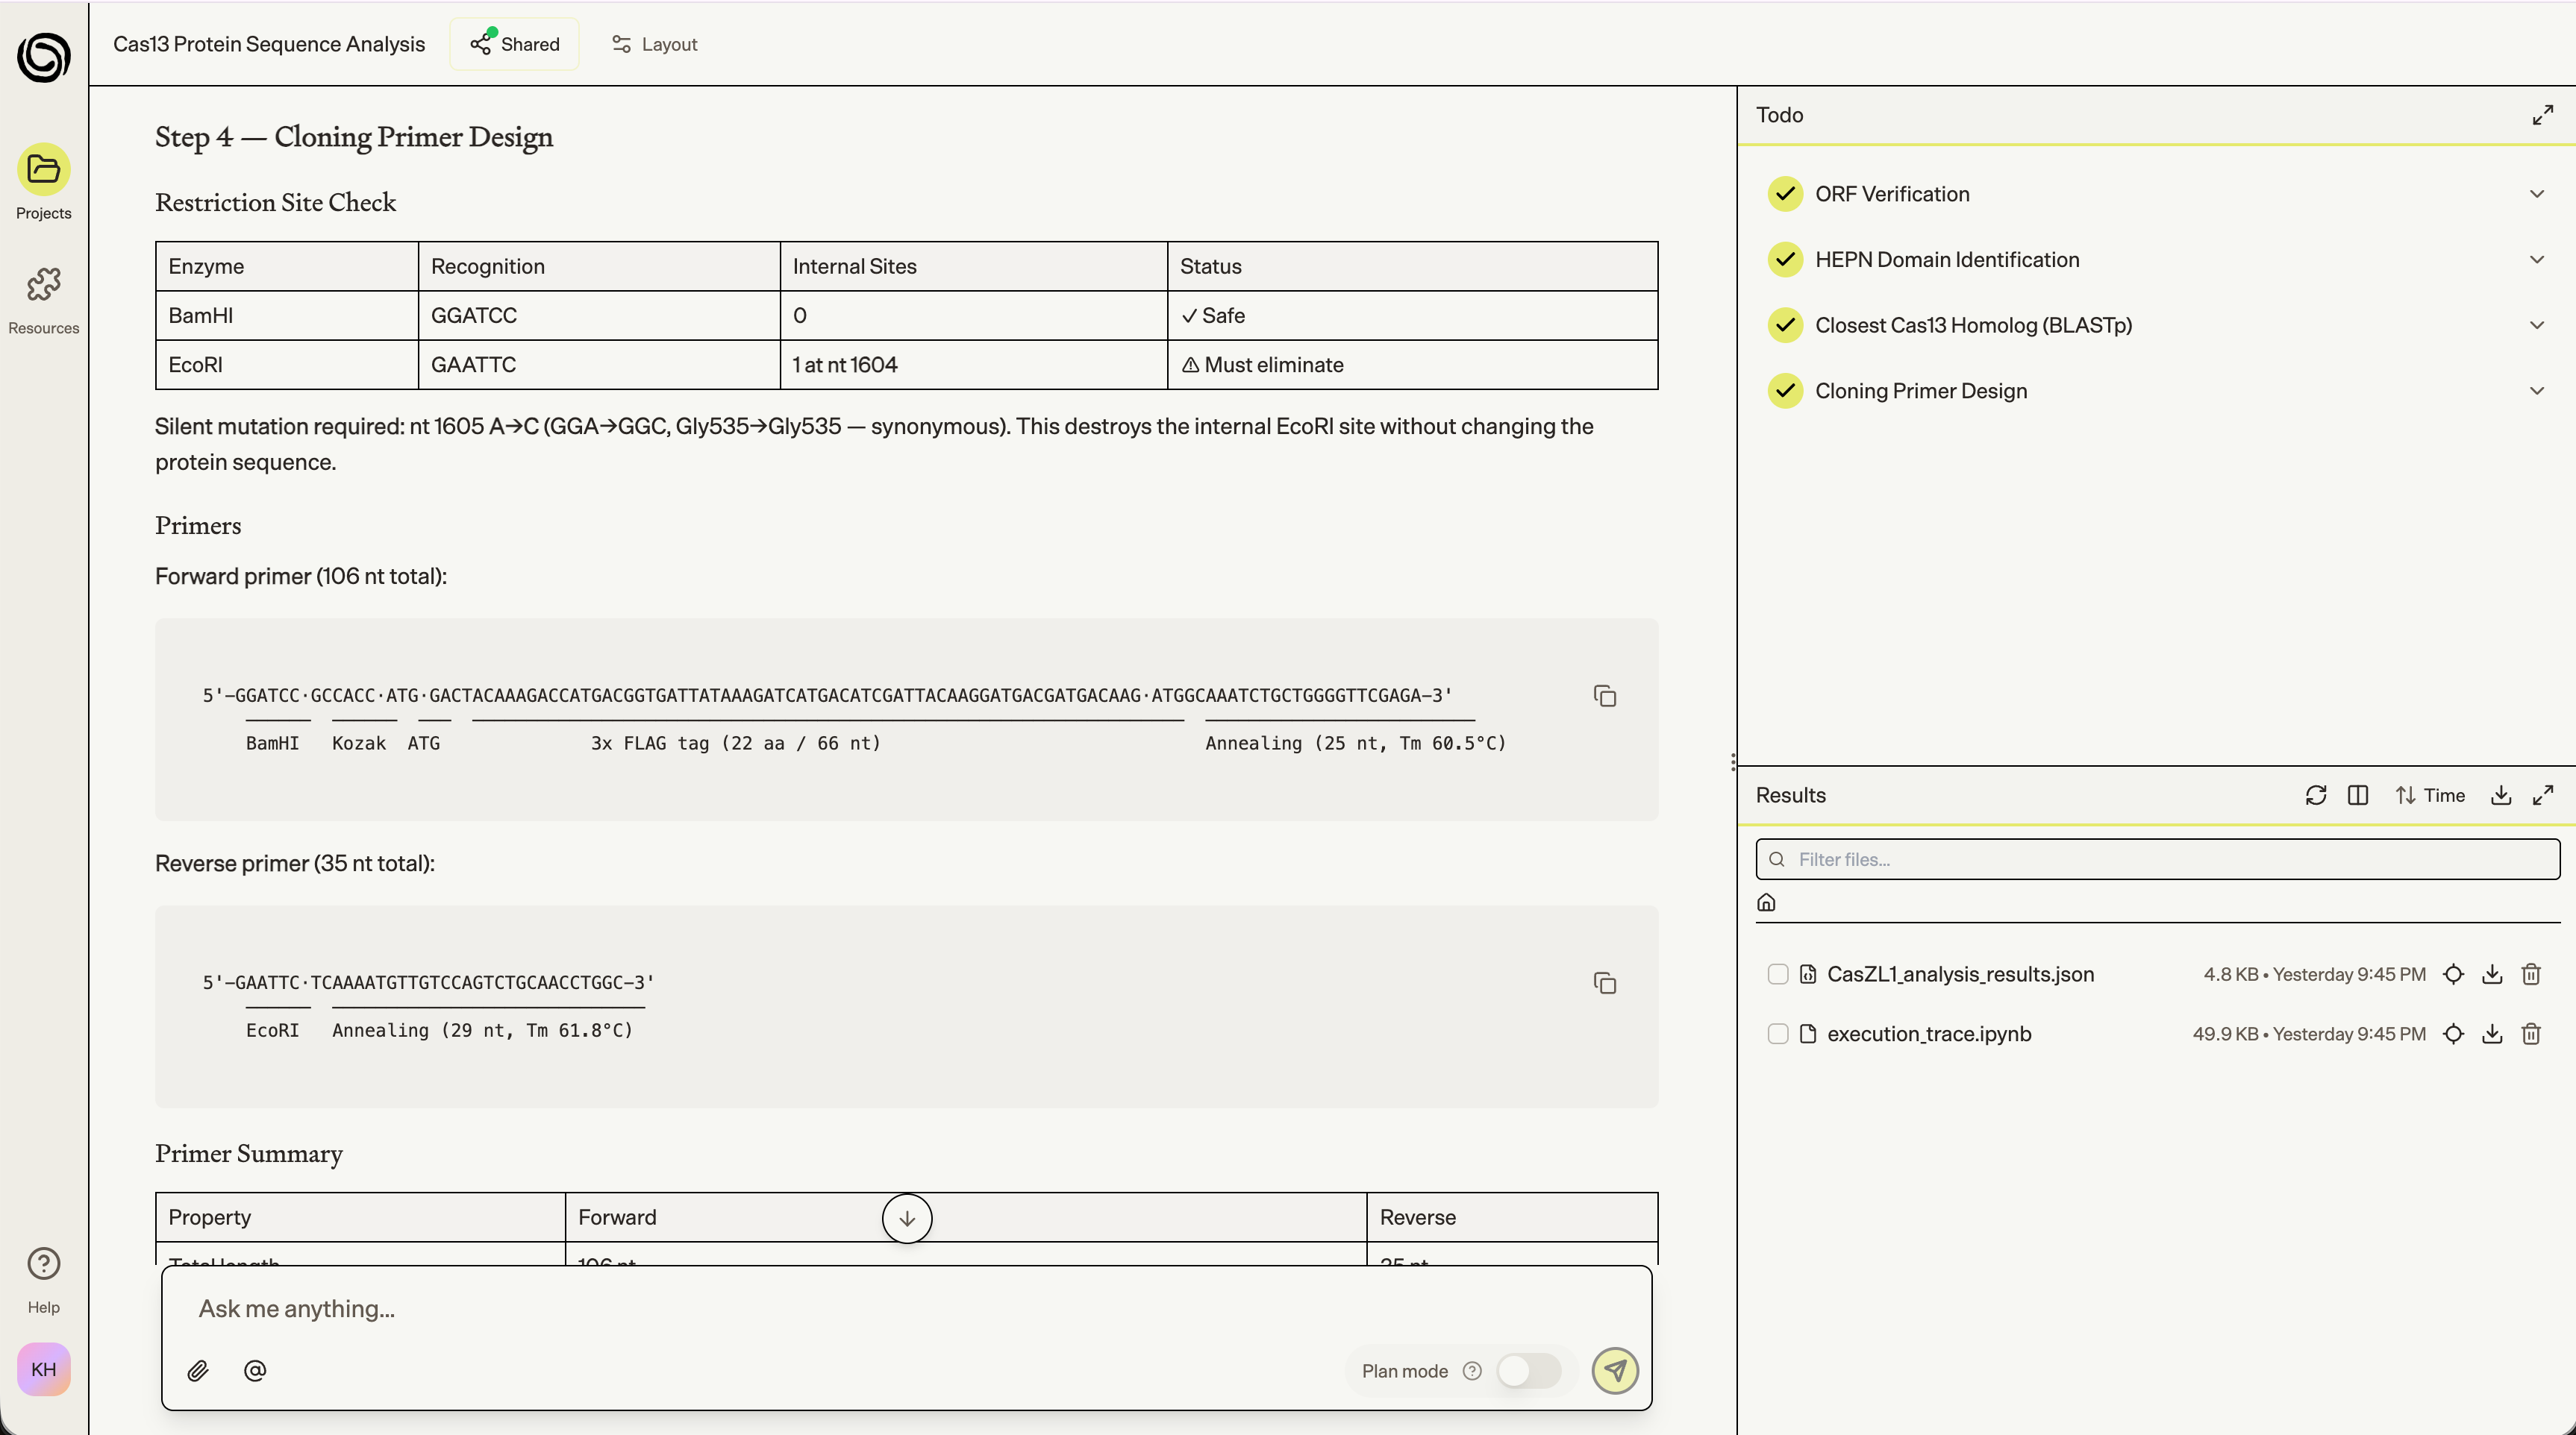Expand the Todo panel to fullscreen
The width and height of the screenshot is (2576, 1435).
coord(2542,115)
